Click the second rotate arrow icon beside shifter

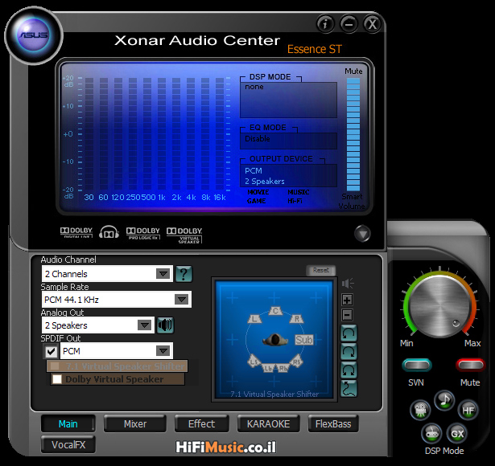pos(349,352)
